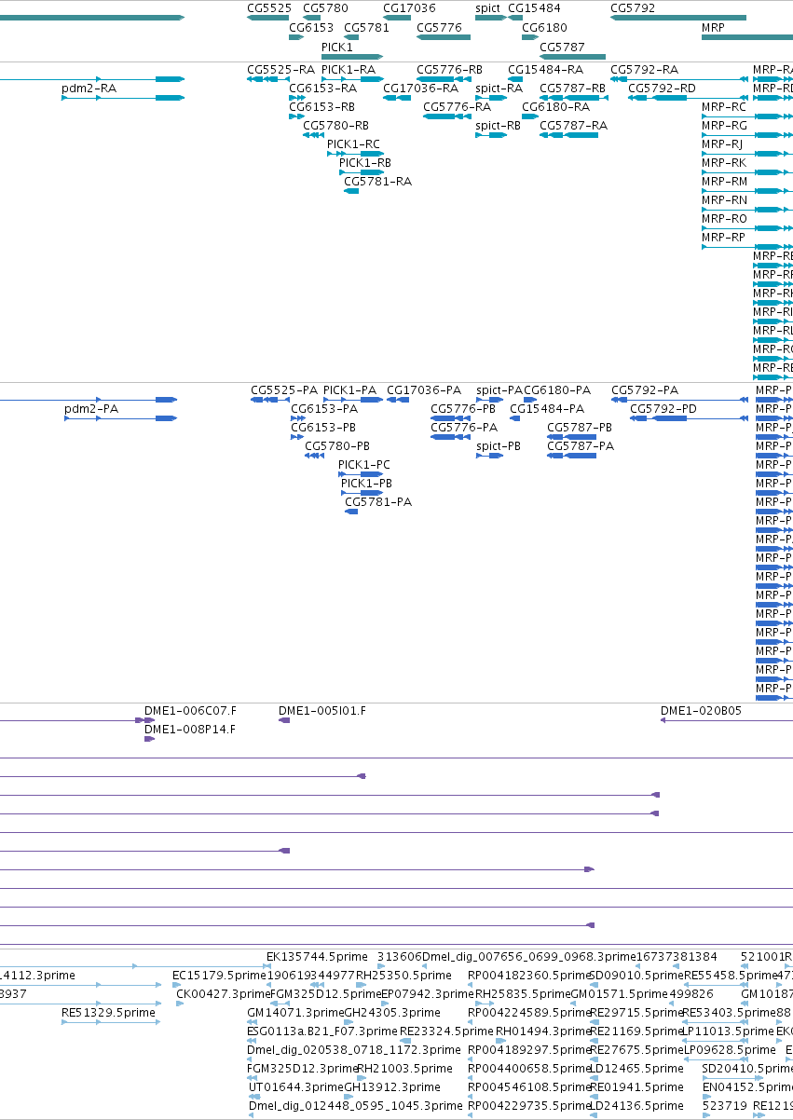Select the CG15484 gene label
The image size is (793, 1120).
[534, 8]
